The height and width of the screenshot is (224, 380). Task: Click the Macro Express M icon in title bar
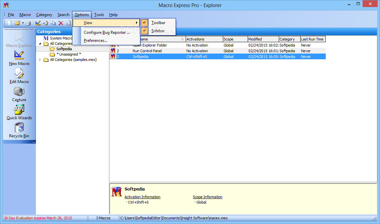click(6, 5)
